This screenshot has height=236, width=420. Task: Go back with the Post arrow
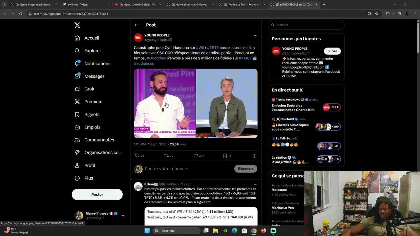pyautogui.click(x=136, y=25)
